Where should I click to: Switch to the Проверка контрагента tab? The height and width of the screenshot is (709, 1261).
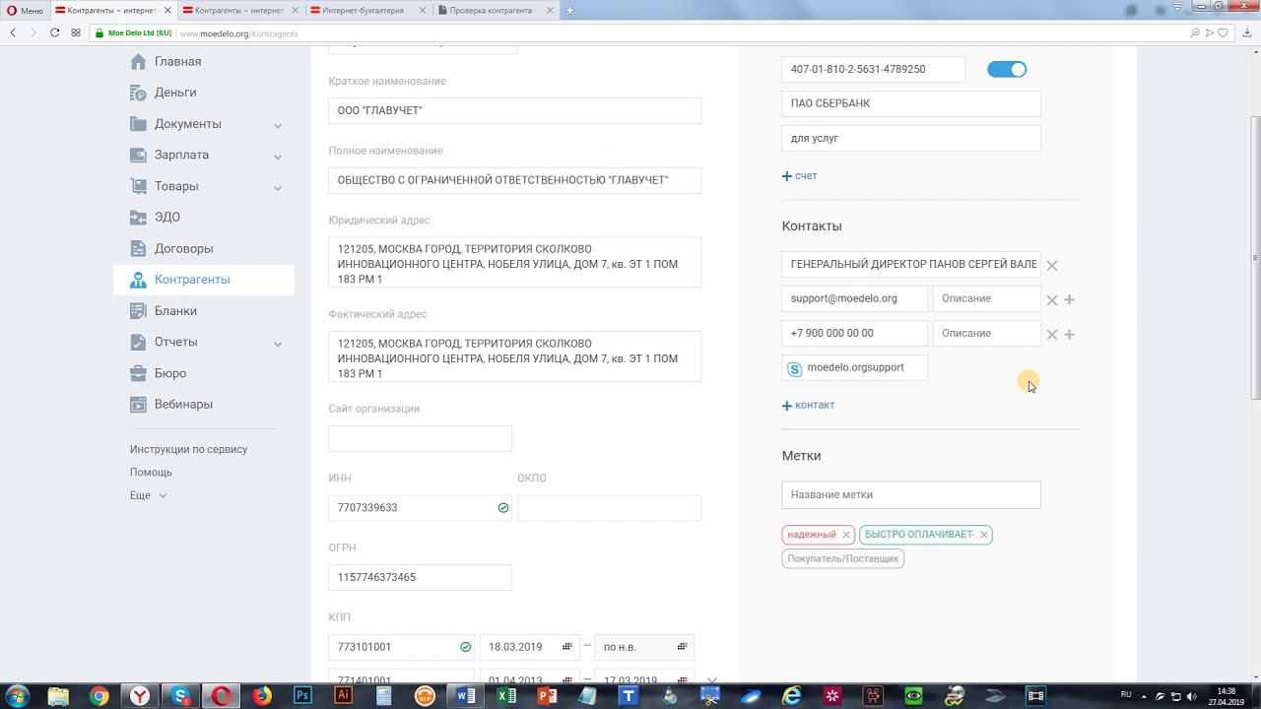tap(496, 10)
